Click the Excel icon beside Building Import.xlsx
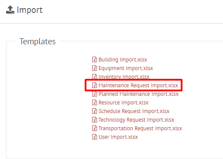223x159 pixels. [x=94, y=59]
